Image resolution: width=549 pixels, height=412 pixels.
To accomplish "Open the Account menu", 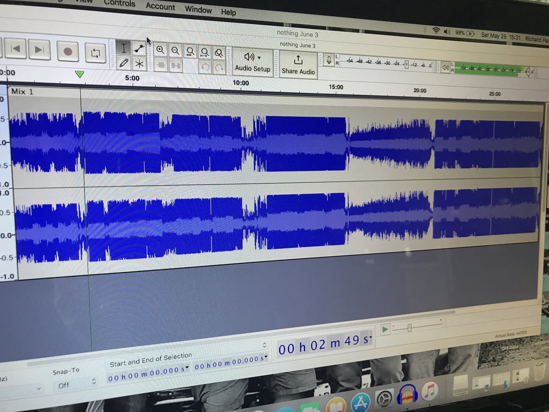I will (x=160, y=6).
